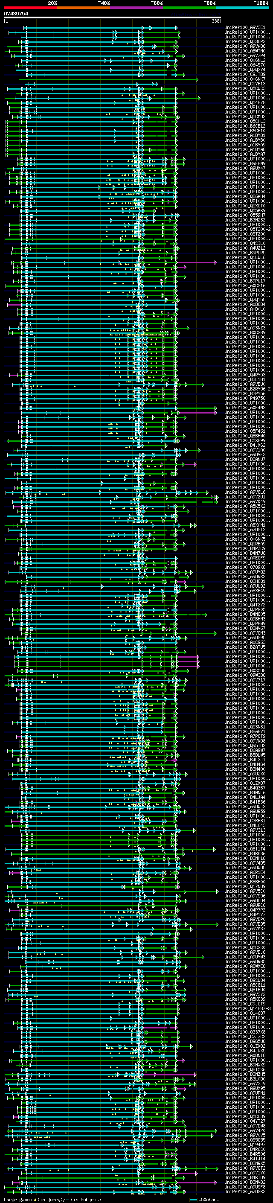273x1203 pixels.
Task: Select hit UniRef100_O64570
Action: [245, 65]
